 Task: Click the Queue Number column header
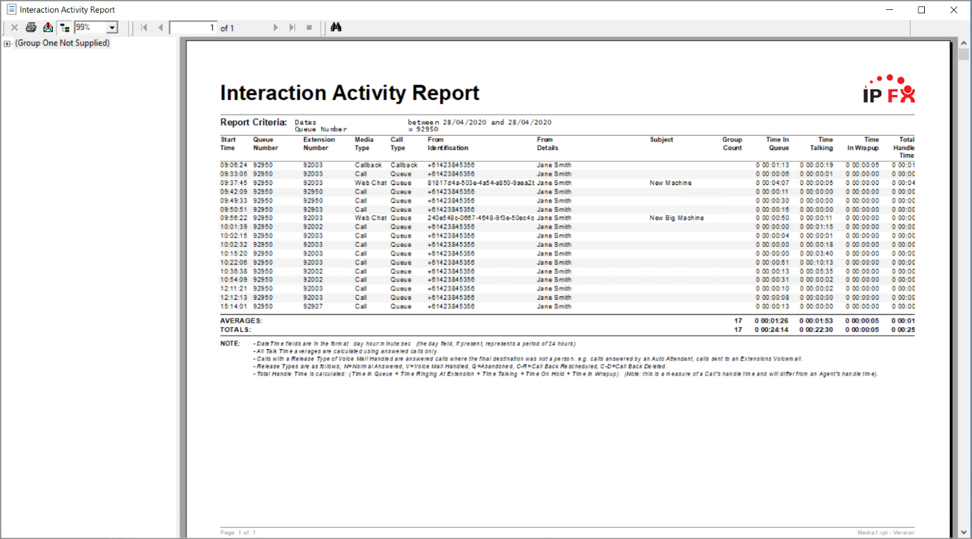(x=266, y=144)
